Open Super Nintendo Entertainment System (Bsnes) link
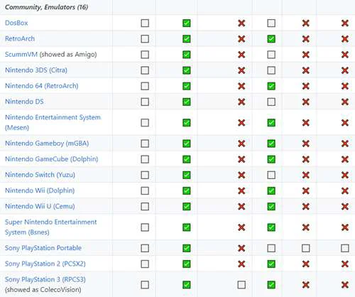Screen dimensions: 355x297 (x=51, y=227)
